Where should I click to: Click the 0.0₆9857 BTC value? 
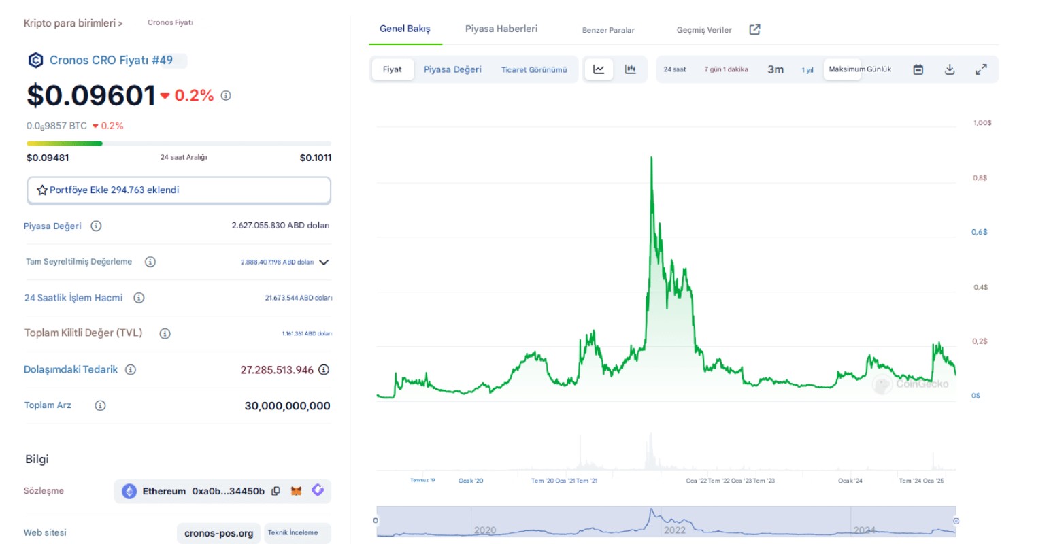click(56, 126)
